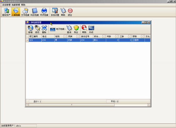Click the 查询 search icon
Viewport: 176px width, 128px height.
point(69,29)
